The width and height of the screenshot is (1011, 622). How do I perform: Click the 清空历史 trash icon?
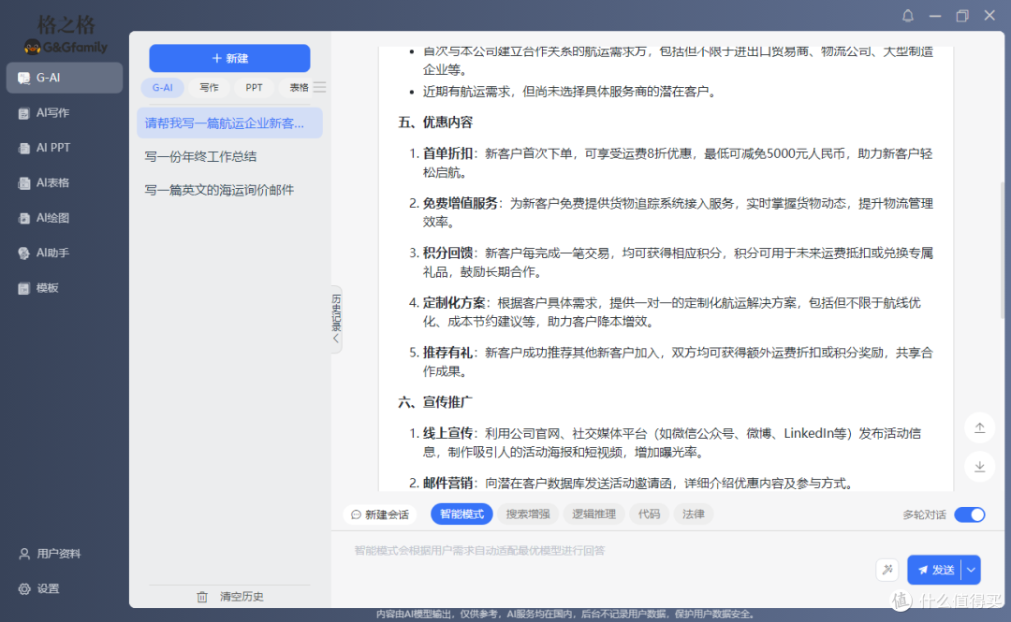coord(202,597)
